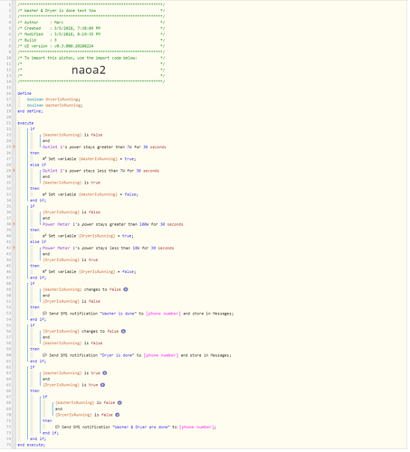
Task: Click the SMS icon before "Washer is done" notification
Action: pyautogui.click(x=45, y=315)
